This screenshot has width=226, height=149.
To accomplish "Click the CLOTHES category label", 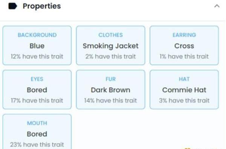I will click(110, 35).
